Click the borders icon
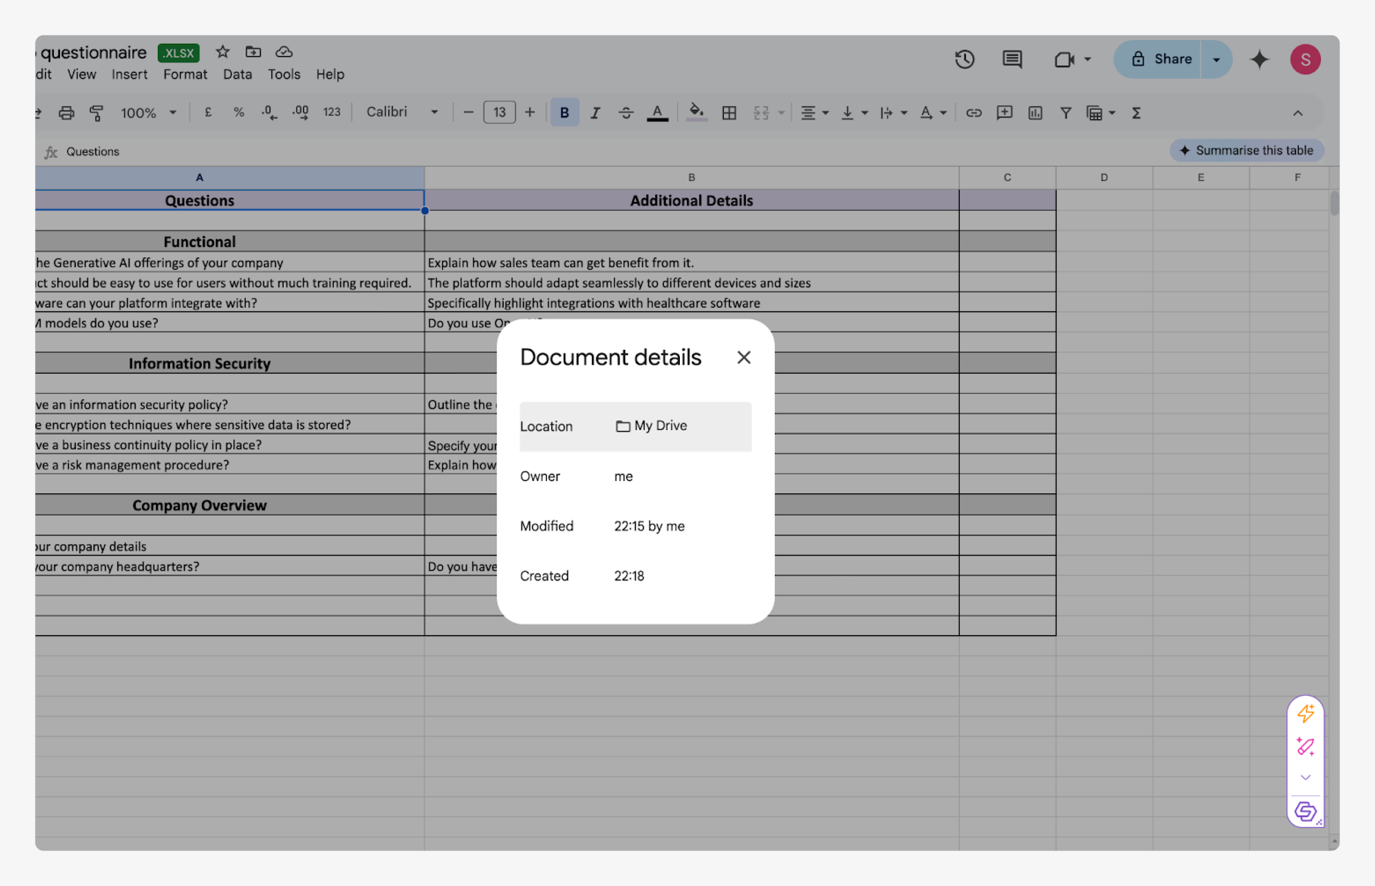The width and height of the screenshot is (1375, 886). (729, 113)
